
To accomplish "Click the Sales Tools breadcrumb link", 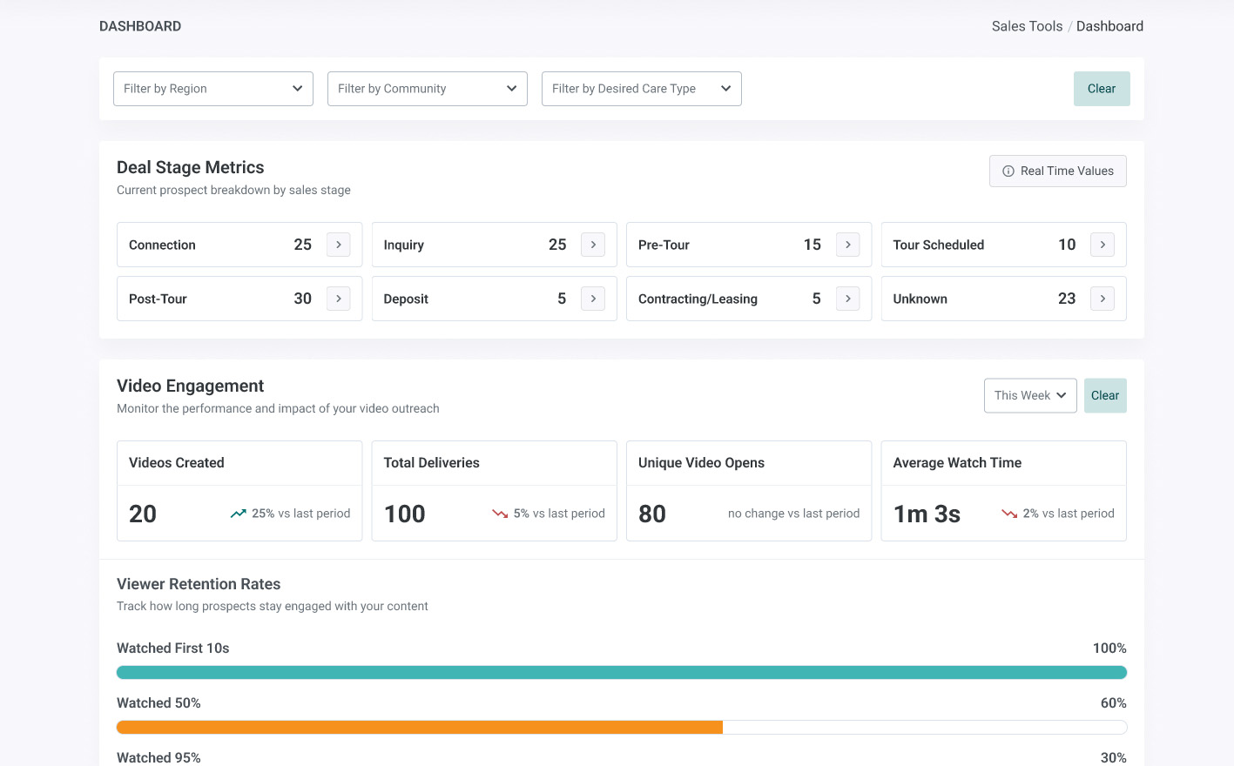I will [x=1027, y=26].
